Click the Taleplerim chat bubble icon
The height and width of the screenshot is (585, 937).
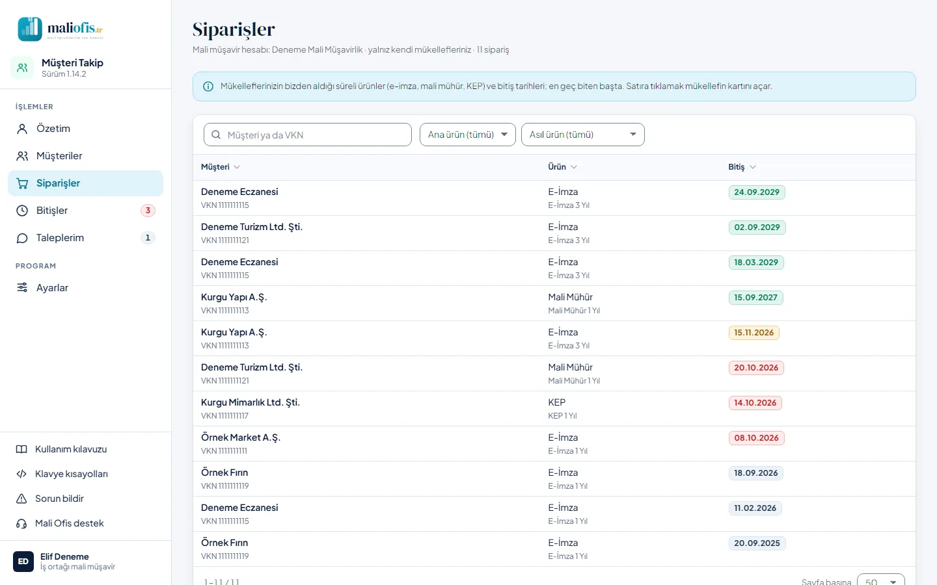22,238
